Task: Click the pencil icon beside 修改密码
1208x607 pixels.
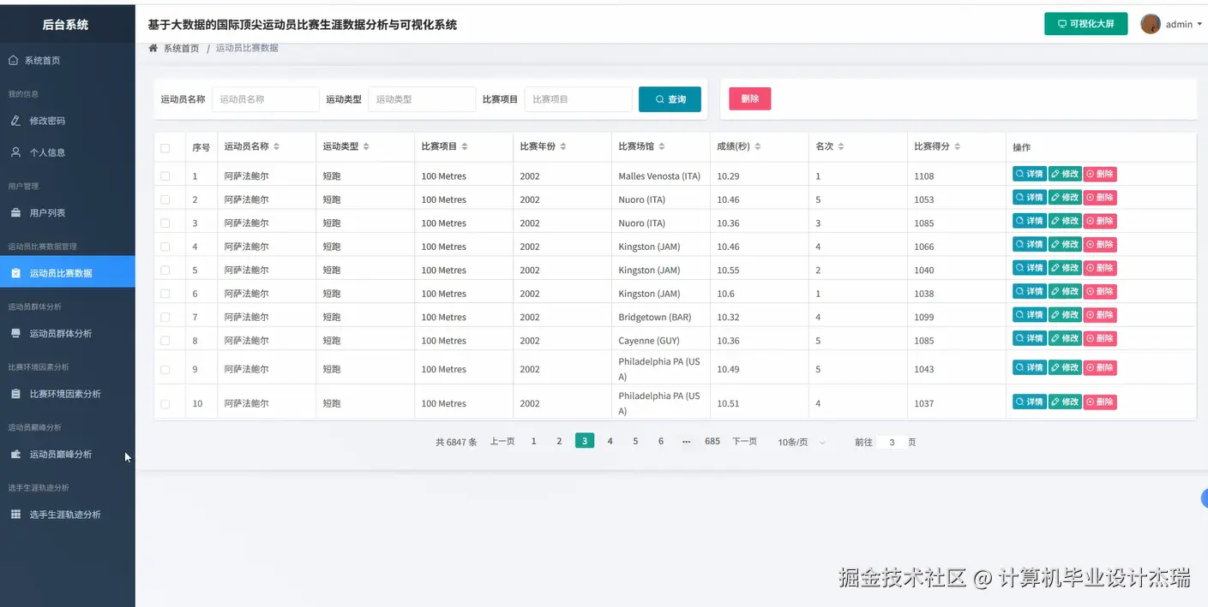Action: 15,121
